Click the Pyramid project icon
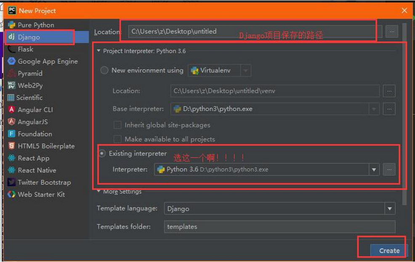The image size is (415, 262). coord(11,73)
